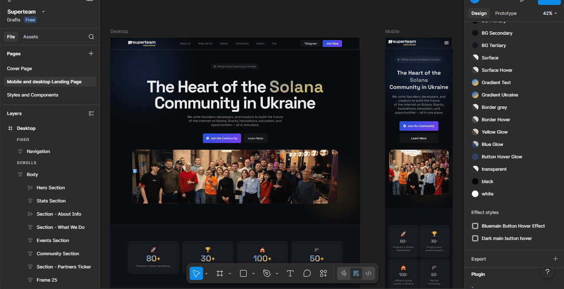Viewport: 564px width, 289px height.
Task: Toggle Dev Mode code icon
Action: tap(369, 273)
